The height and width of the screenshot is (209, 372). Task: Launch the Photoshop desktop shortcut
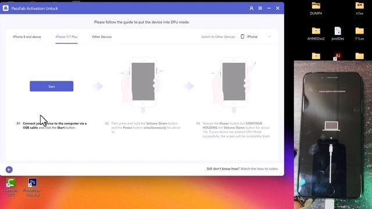click(x=33, y=188)
